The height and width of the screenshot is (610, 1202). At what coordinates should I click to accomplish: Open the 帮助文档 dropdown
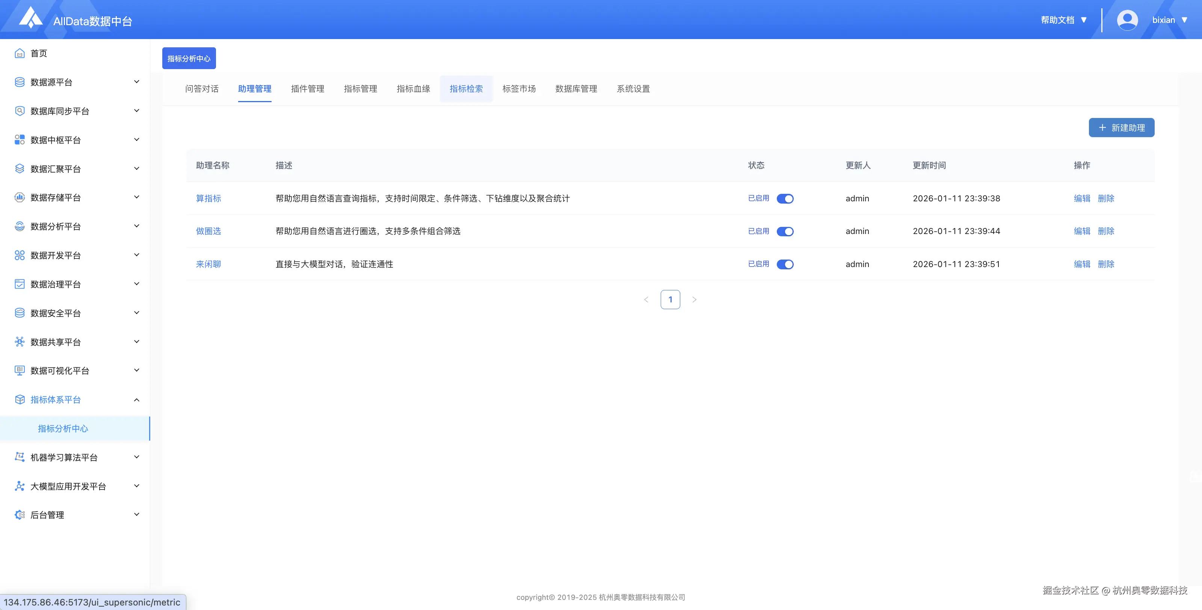[x=1063, y=20]
